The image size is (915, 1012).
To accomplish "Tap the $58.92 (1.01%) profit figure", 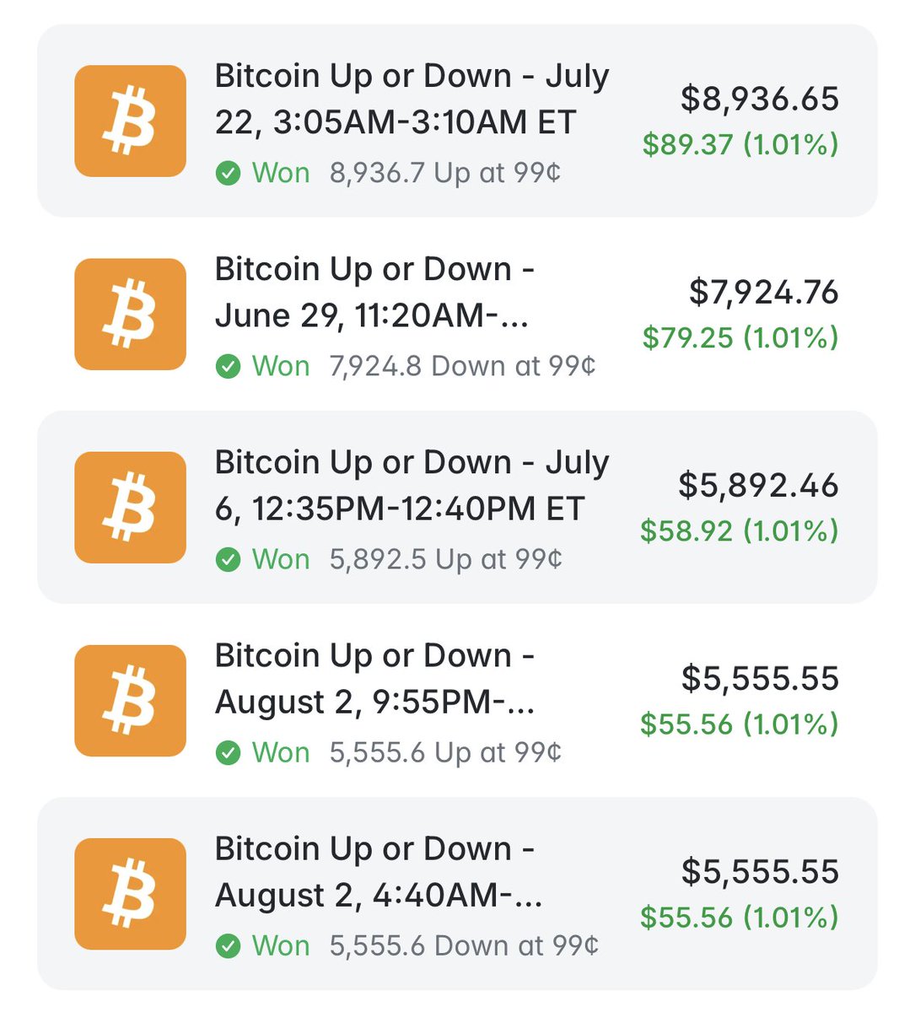I will [x=740, y=531].
